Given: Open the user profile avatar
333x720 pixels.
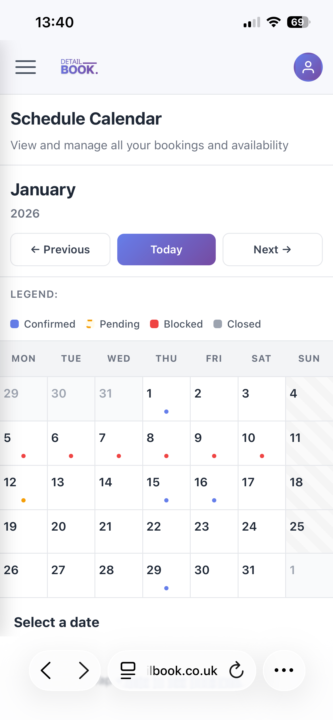Looking at the screenshot, I should coord(308,67).
